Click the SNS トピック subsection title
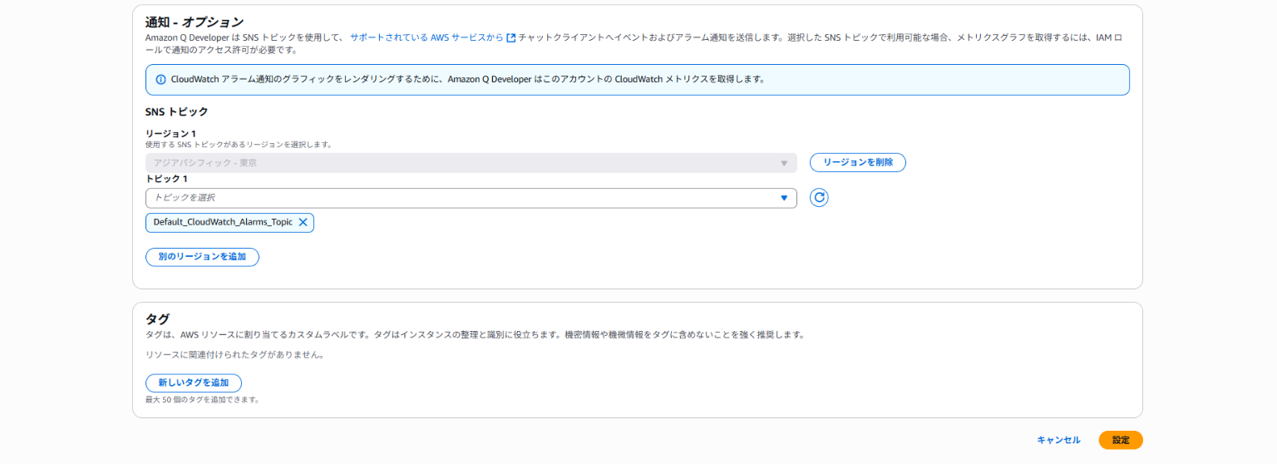The height and width of the screenshot is (464, 1277). [176, 111]
